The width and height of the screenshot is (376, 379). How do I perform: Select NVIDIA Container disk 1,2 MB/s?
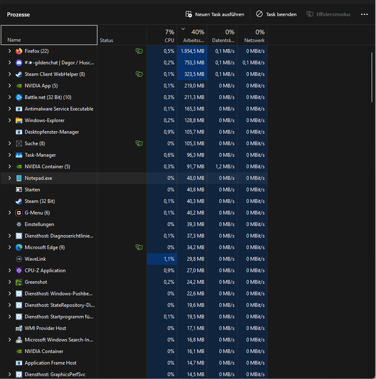225,167
